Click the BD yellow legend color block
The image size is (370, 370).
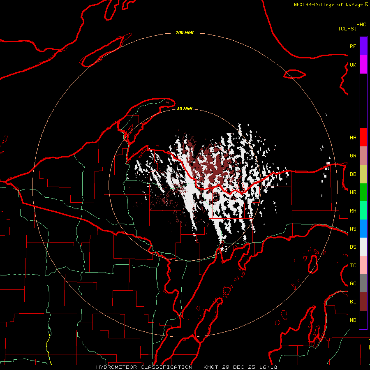click(363, 174)
